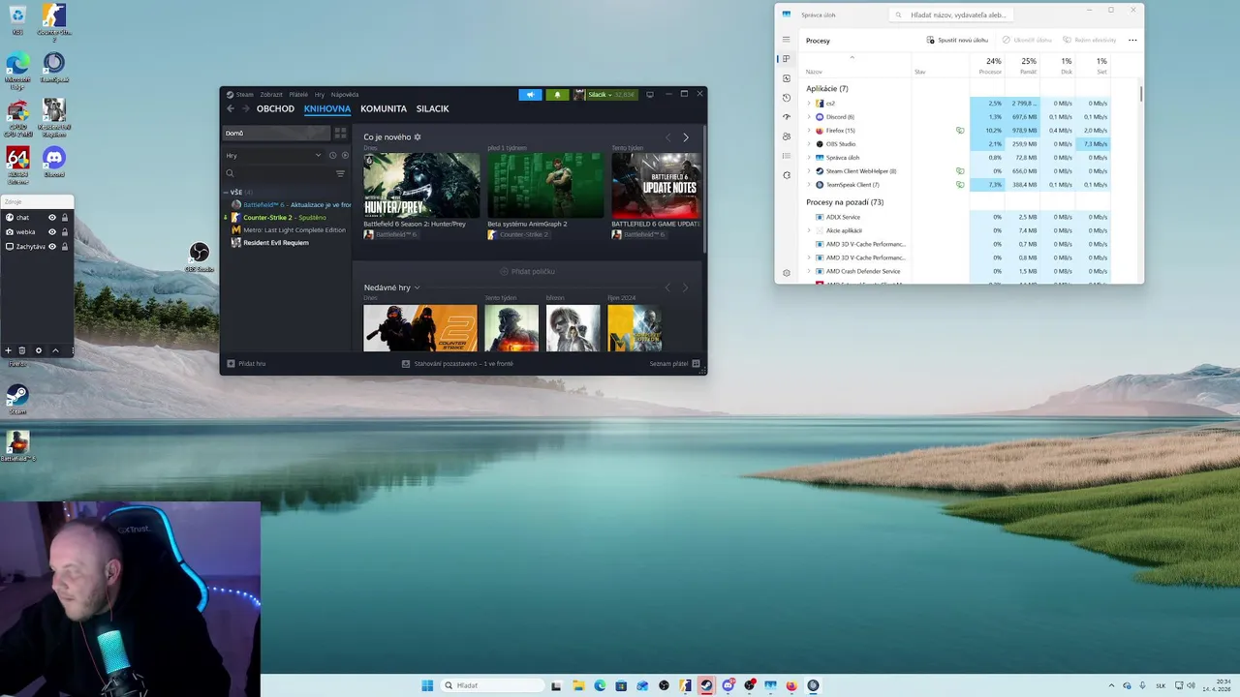Open OBS Studio desktop icon
This screenshot has width=1240, height=697.
(x=199, y=257)
